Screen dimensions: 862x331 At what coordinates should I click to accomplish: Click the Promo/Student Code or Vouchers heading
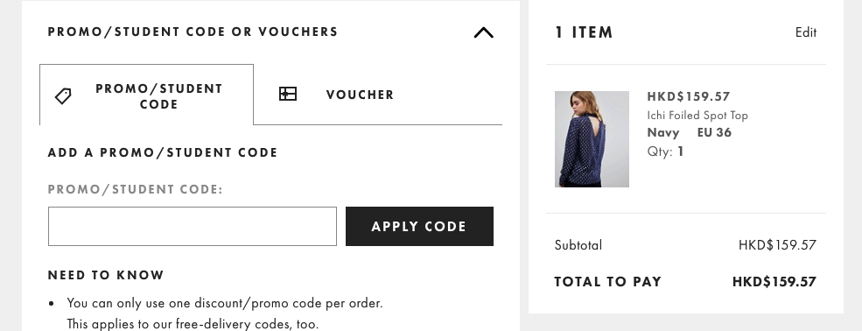coord(193,32)
